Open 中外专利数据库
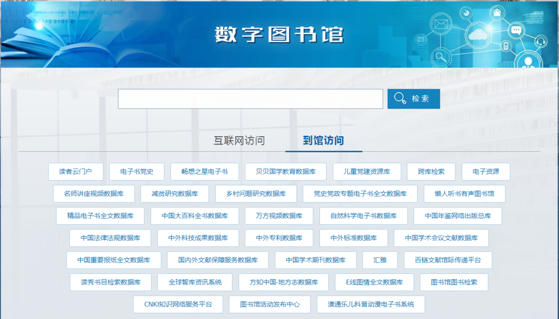Screen dimensions: 559x319 pyautogui.click(x=279, y=238)
